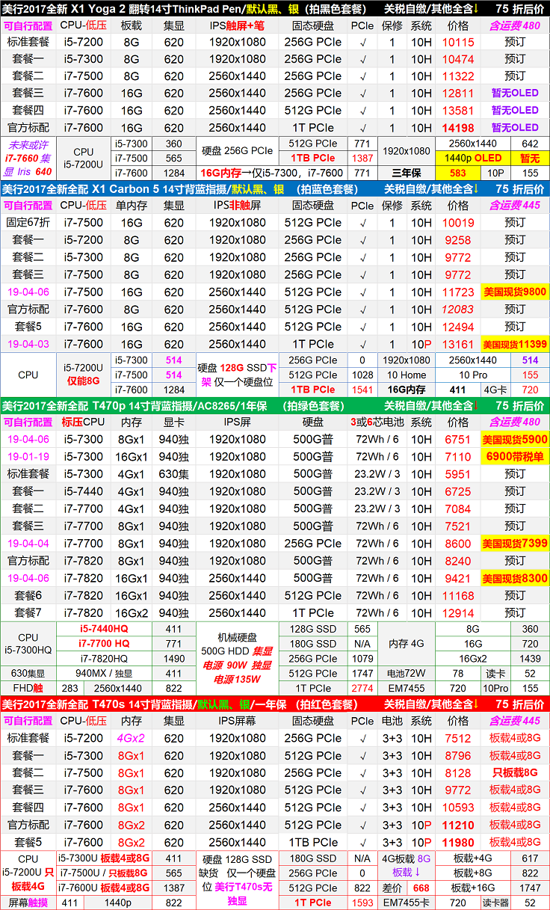Image resolution: width=550 pixels, height=910 pixels.
Task: Click the red 只板载8G cell
Action: click(515, 774)
